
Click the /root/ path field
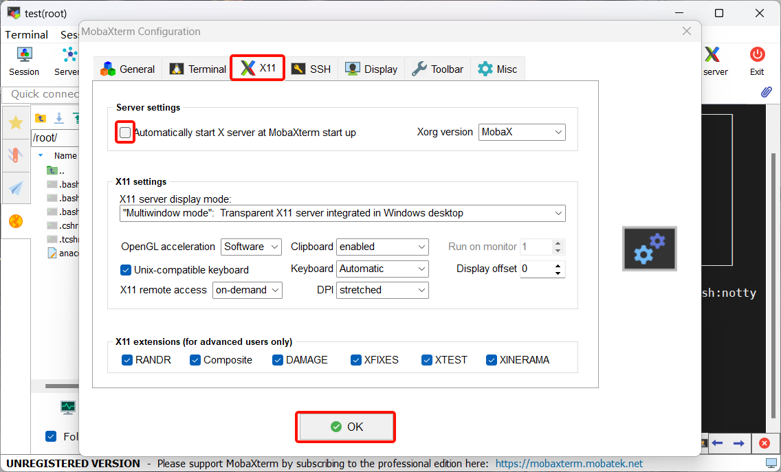pos(55,137)
